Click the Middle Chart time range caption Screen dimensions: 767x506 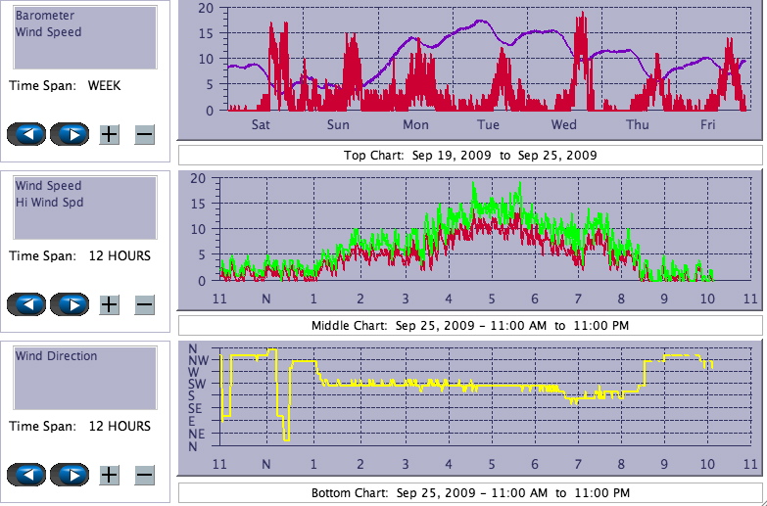point(470,326)
